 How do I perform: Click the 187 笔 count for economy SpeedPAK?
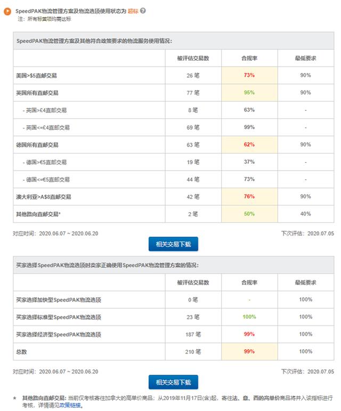(x=193, y=334)
